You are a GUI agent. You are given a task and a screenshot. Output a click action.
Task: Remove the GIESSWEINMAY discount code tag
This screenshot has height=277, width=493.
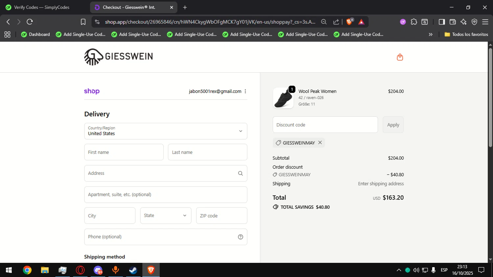point(320,143)
